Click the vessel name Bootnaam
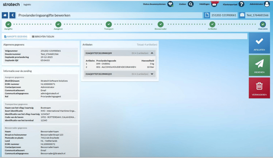The height and width of the screenshot is (158, 273). pyautogui.click(x=46, y=108)
